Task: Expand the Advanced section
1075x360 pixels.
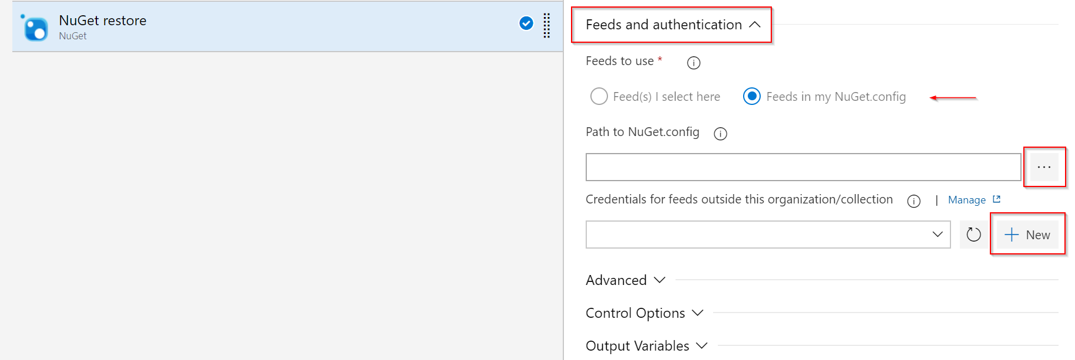Action: click(626, 280)
